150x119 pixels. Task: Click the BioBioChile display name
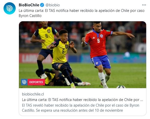click(x=29, y=5)
